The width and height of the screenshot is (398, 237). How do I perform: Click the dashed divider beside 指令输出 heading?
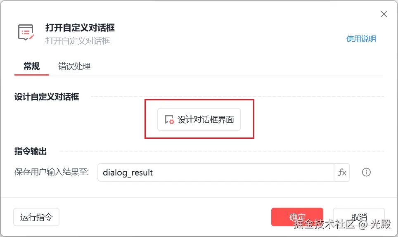(221, 151)
